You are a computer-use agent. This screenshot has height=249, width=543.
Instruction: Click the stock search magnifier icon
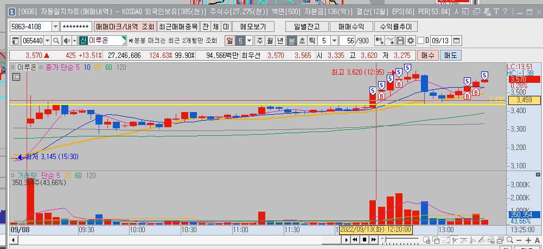56,41
